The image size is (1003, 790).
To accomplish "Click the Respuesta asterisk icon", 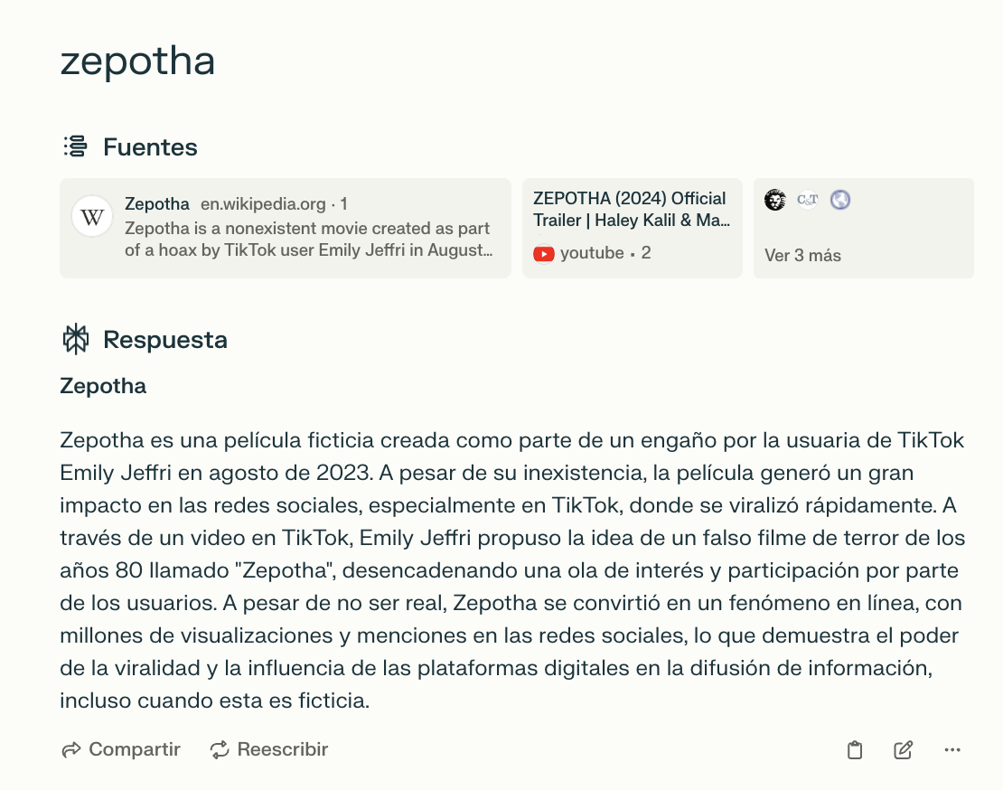I will (76, 339).
